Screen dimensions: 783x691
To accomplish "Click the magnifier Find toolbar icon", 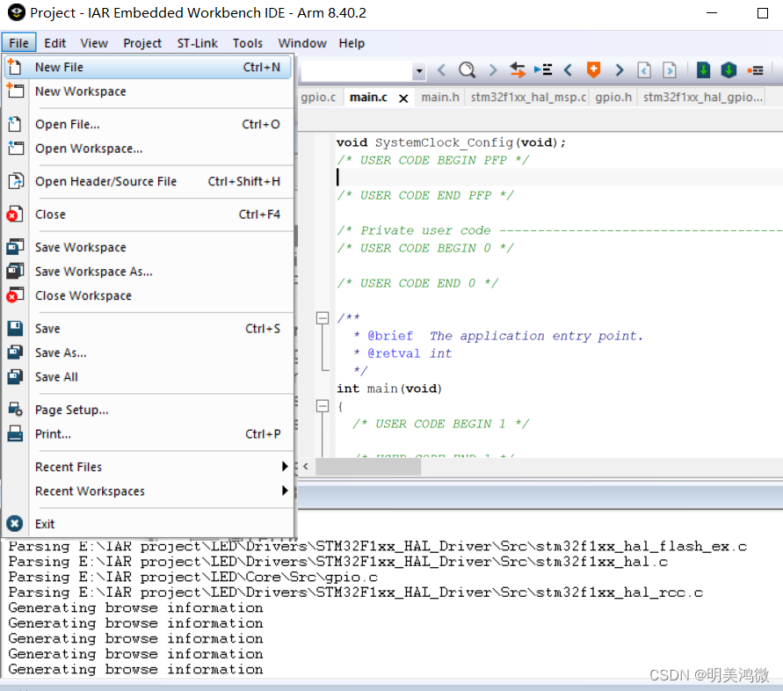I will (x=467, y=70).
